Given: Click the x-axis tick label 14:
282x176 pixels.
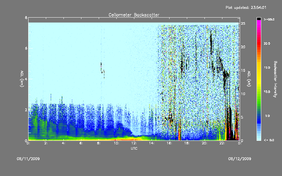Looking at the screenshot, I should click(x=152, y=143).
